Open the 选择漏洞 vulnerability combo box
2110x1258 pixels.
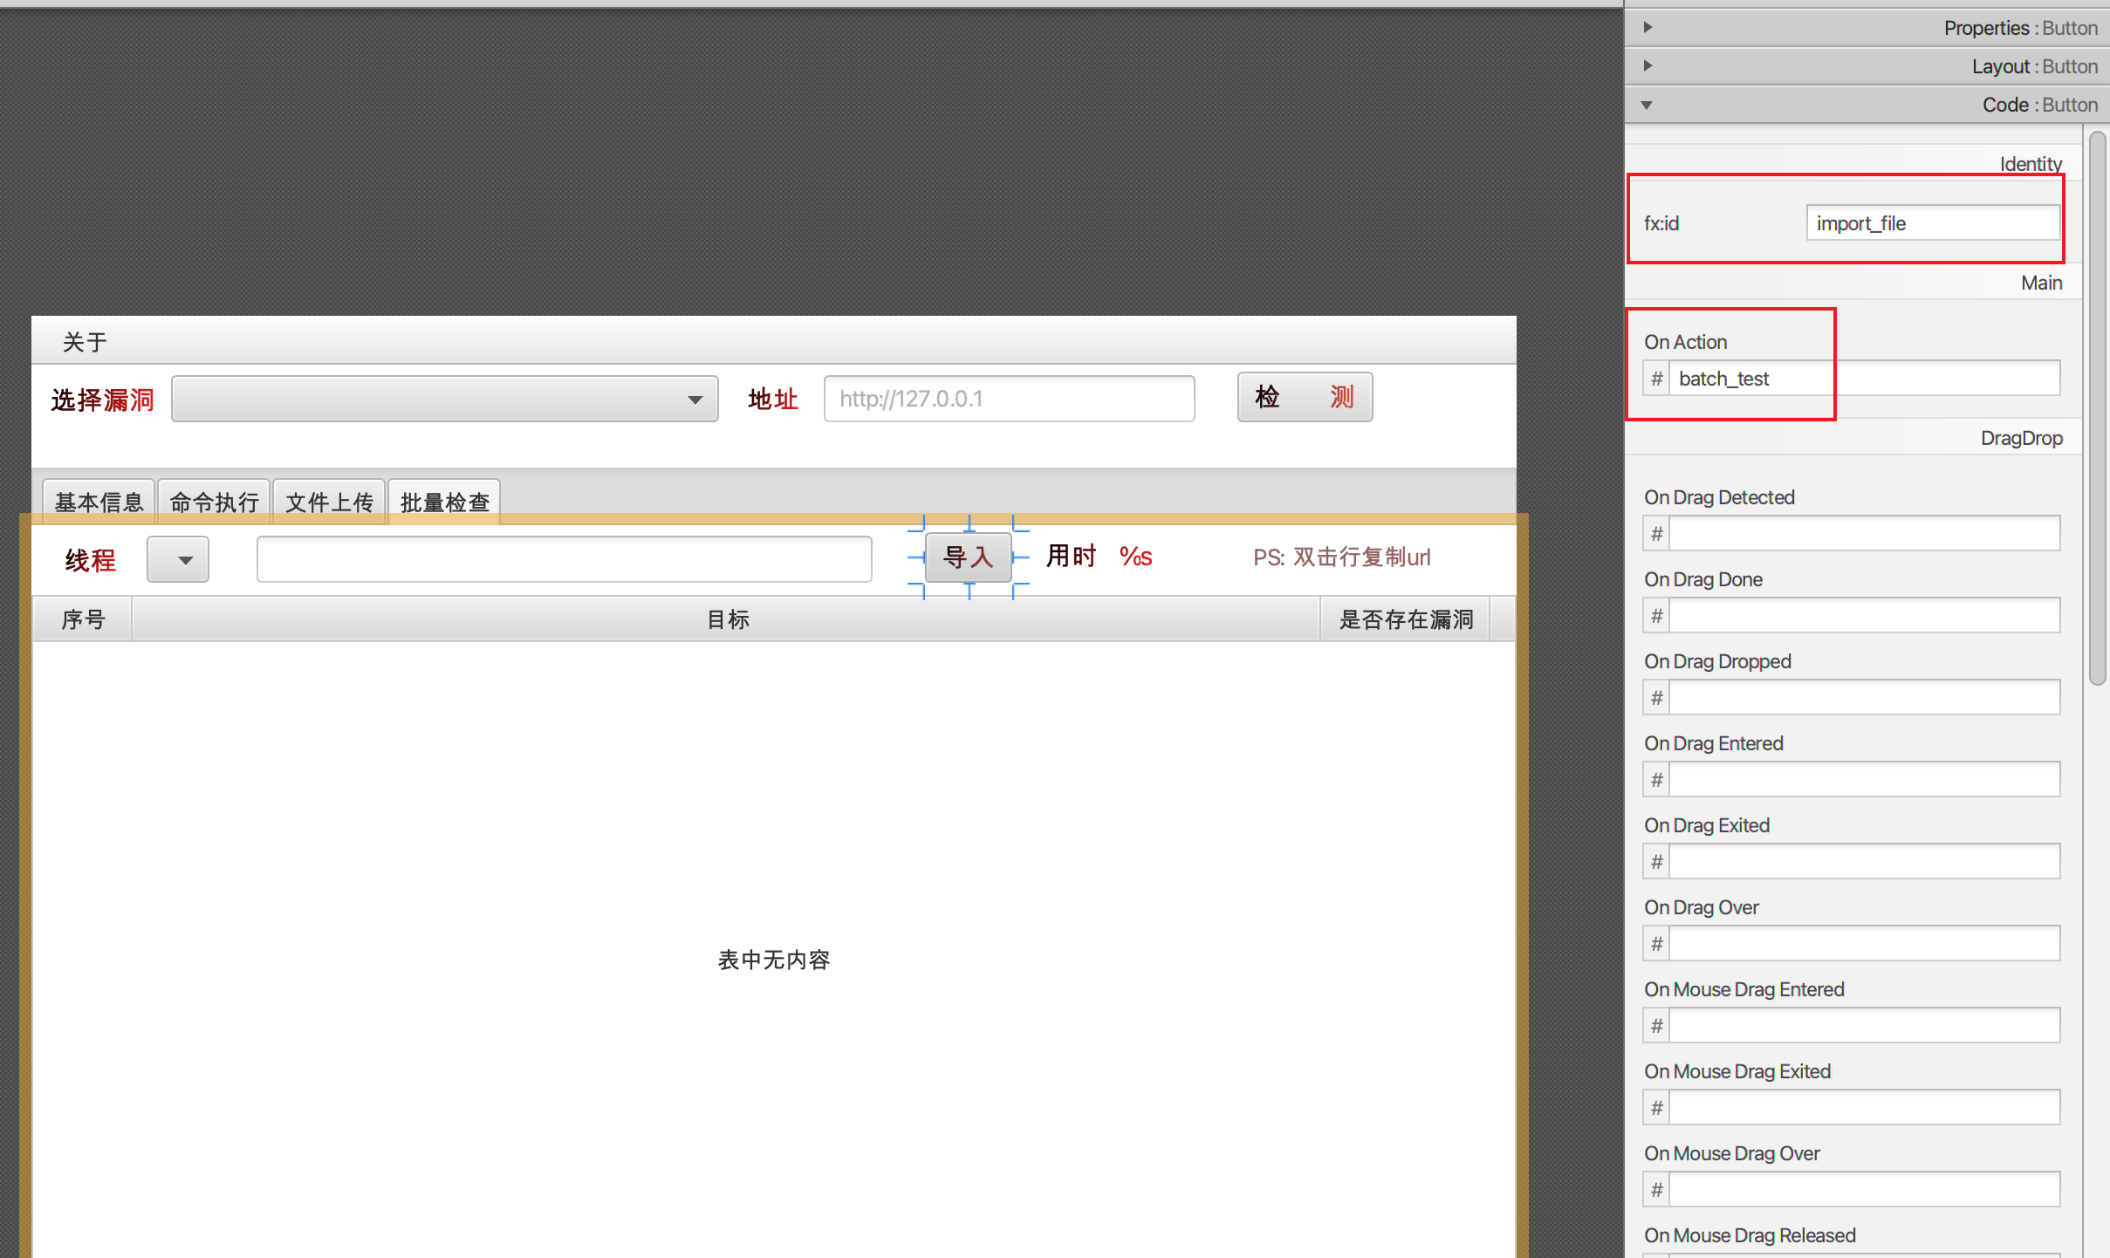pos(444,399)
